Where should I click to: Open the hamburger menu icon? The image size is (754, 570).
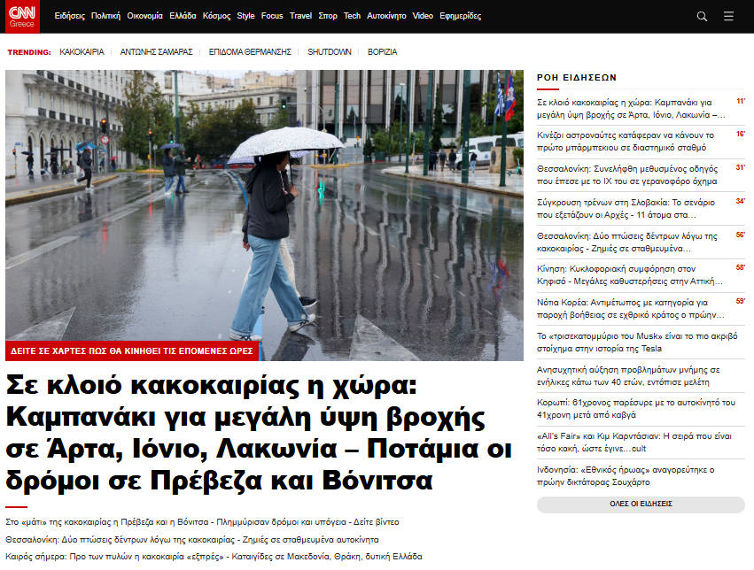728,16
